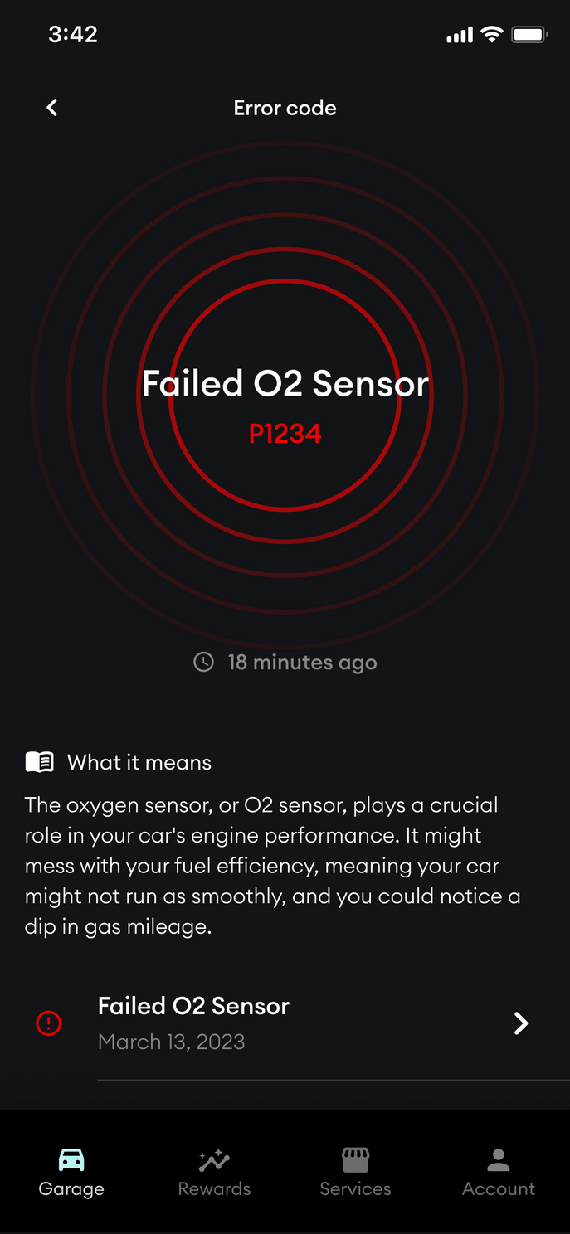Tap the back arrow icon
This screenshot has width=570, height=1234.
[52, 108]
